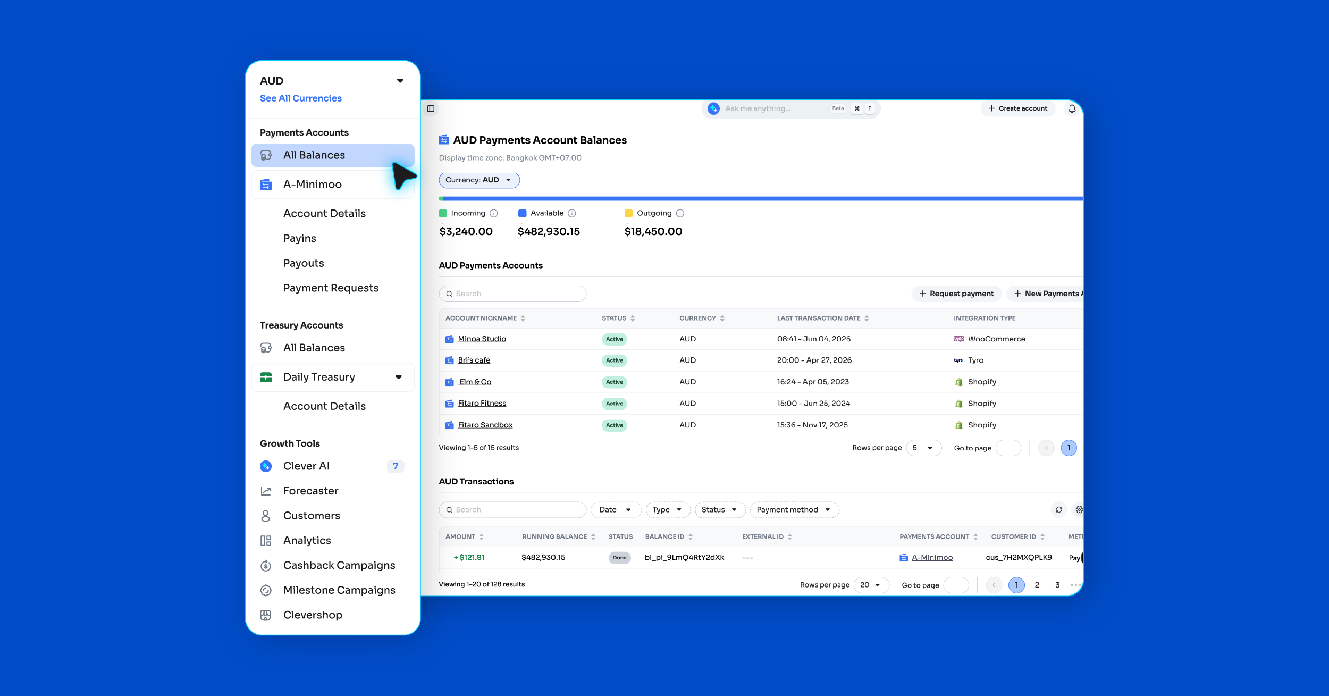Refresh the AUD Transactions table

click(x=1059, y=510)
